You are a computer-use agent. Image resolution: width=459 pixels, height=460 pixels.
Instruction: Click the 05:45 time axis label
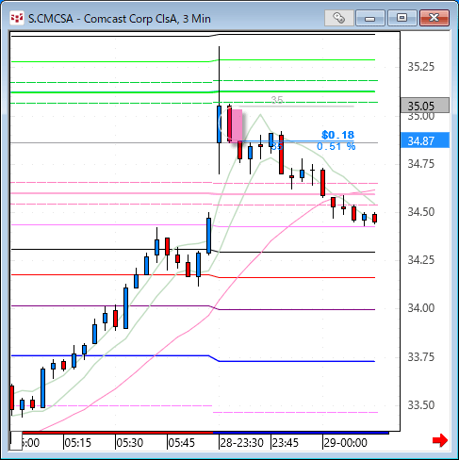181,443
